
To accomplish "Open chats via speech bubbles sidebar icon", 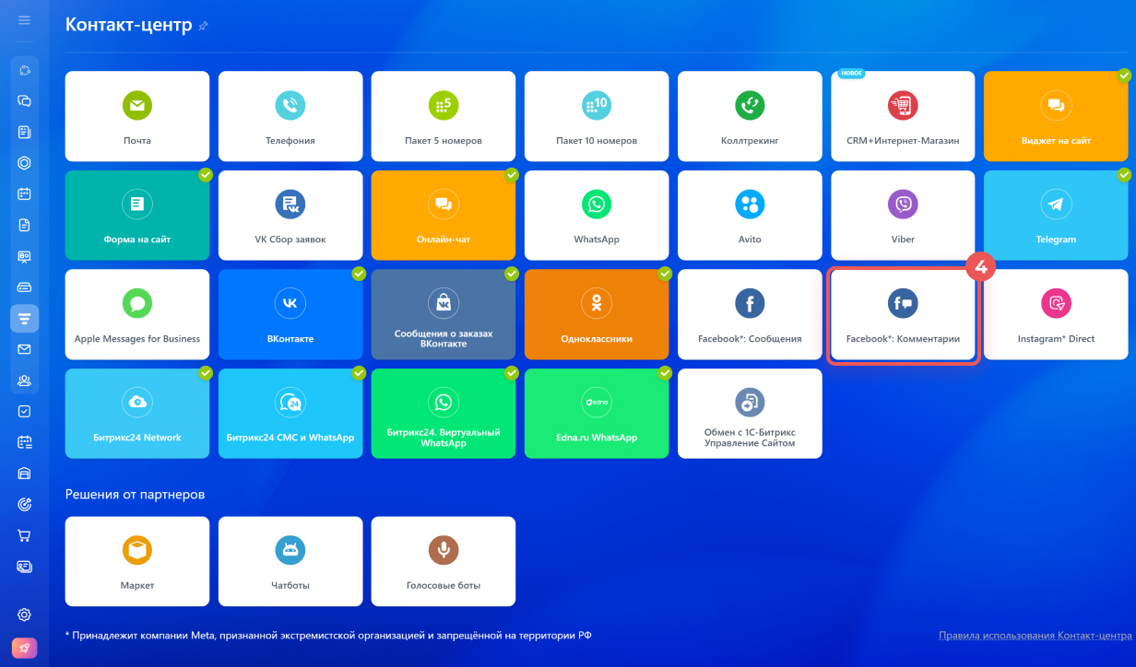I will coord(25,101).
